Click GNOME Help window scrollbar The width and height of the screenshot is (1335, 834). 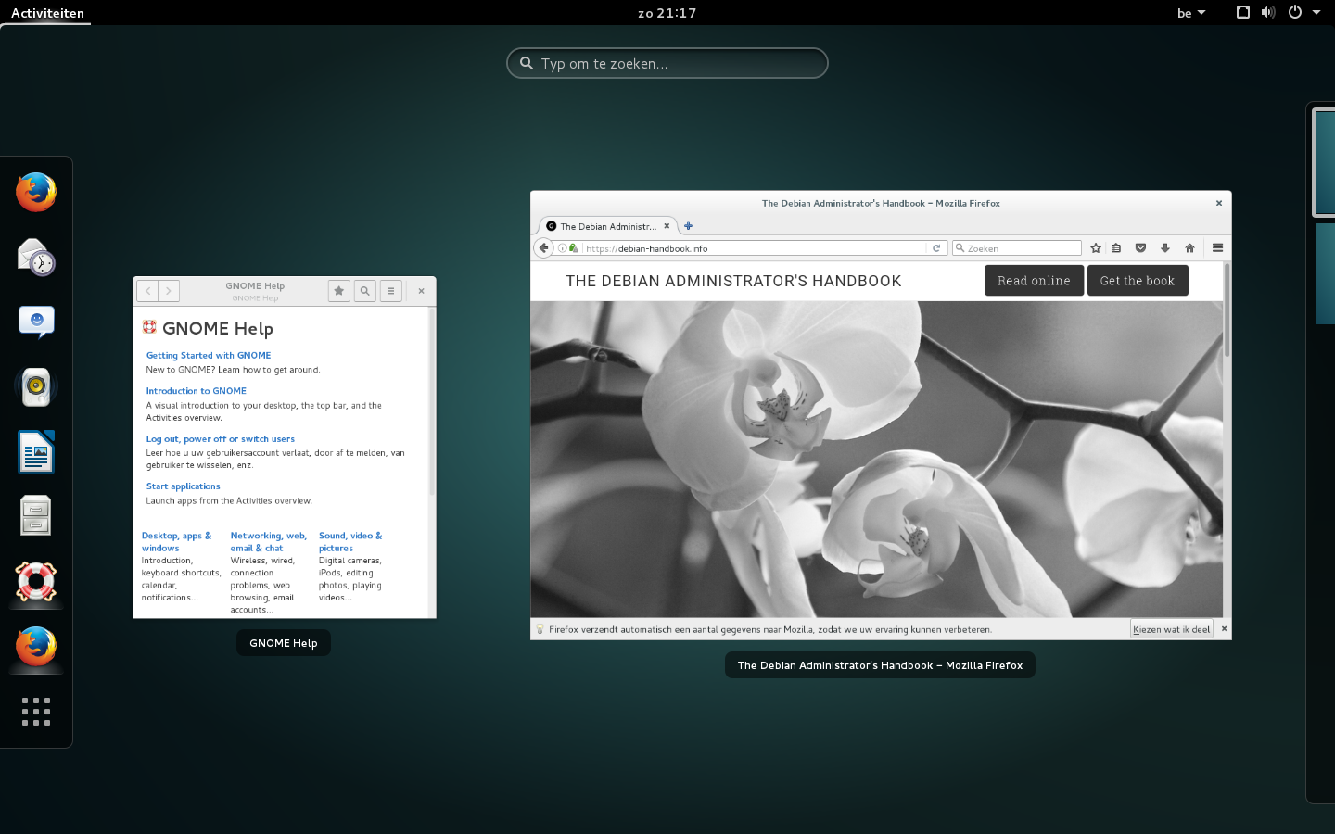click(x=432, y=400)
